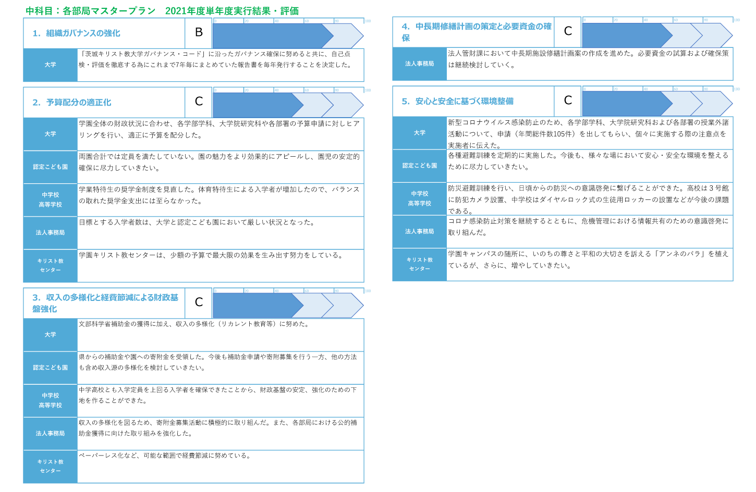This screenshot has height=492, width=756.
Task: Click the 認定こども園 label in section 3
Action: pos(51,368)
